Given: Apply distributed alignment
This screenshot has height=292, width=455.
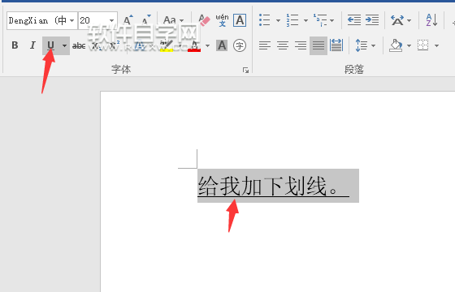Looking at the screenshot, I should [x=336, y=45].
